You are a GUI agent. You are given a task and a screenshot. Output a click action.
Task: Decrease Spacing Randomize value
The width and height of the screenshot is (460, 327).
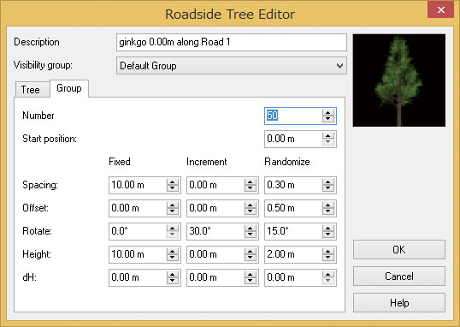[x=328, y=188]
